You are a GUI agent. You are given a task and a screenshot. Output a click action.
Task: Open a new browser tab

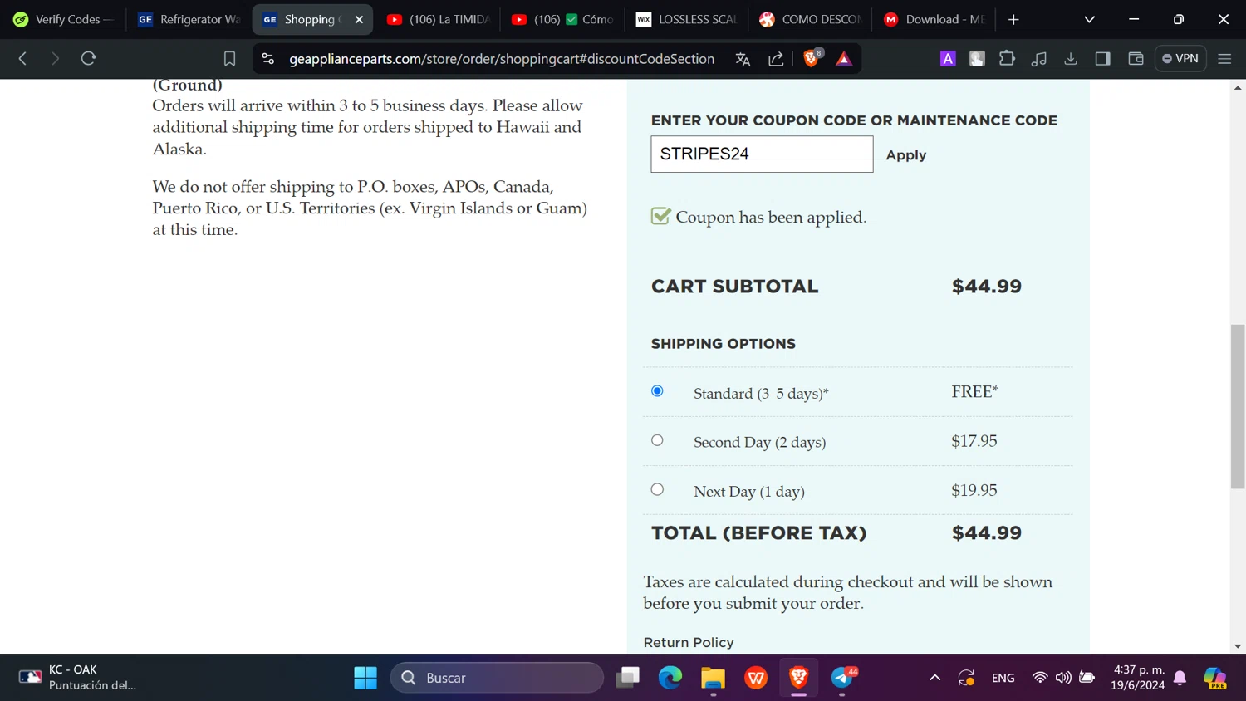coord(1013,19)
